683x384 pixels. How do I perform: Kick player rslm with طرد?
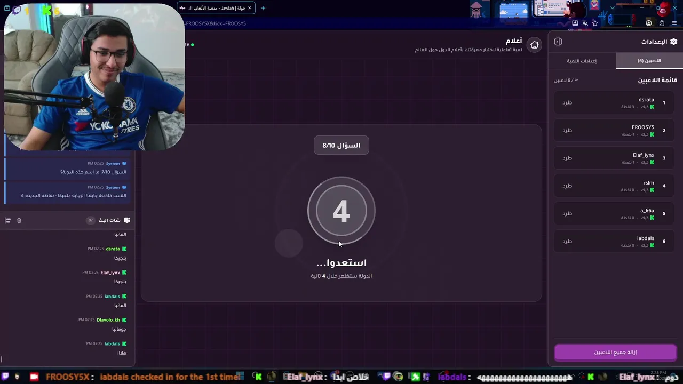[x=567, y=186]
